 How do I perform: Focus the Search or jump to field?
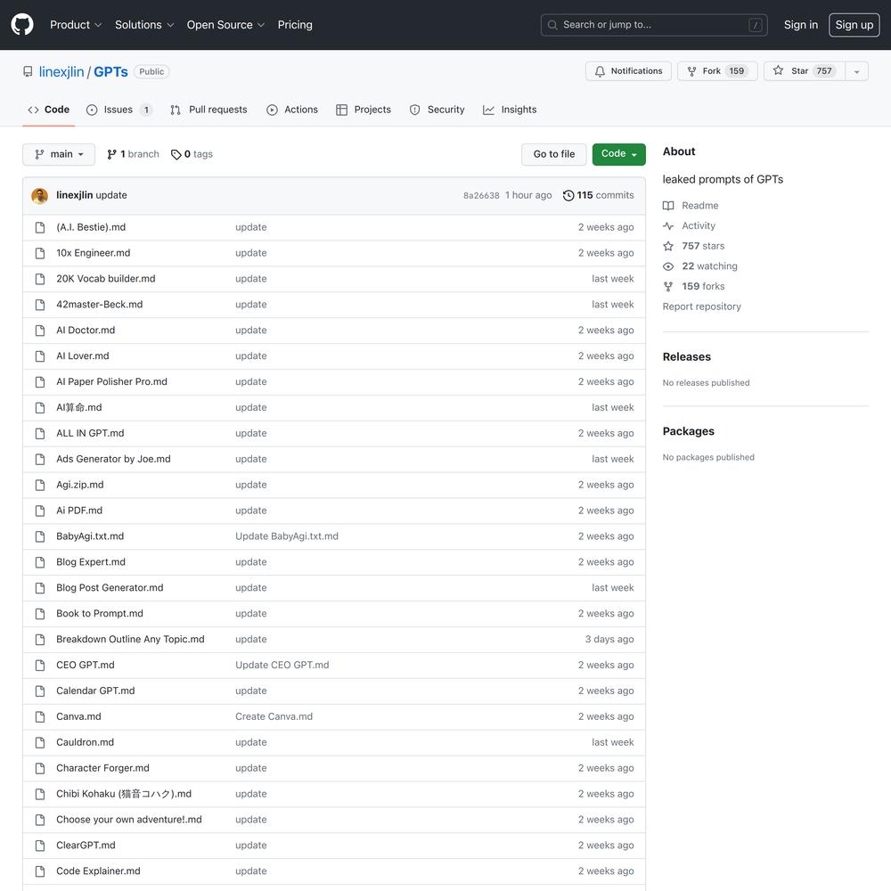pyautogui.click(x=654, y=25)
